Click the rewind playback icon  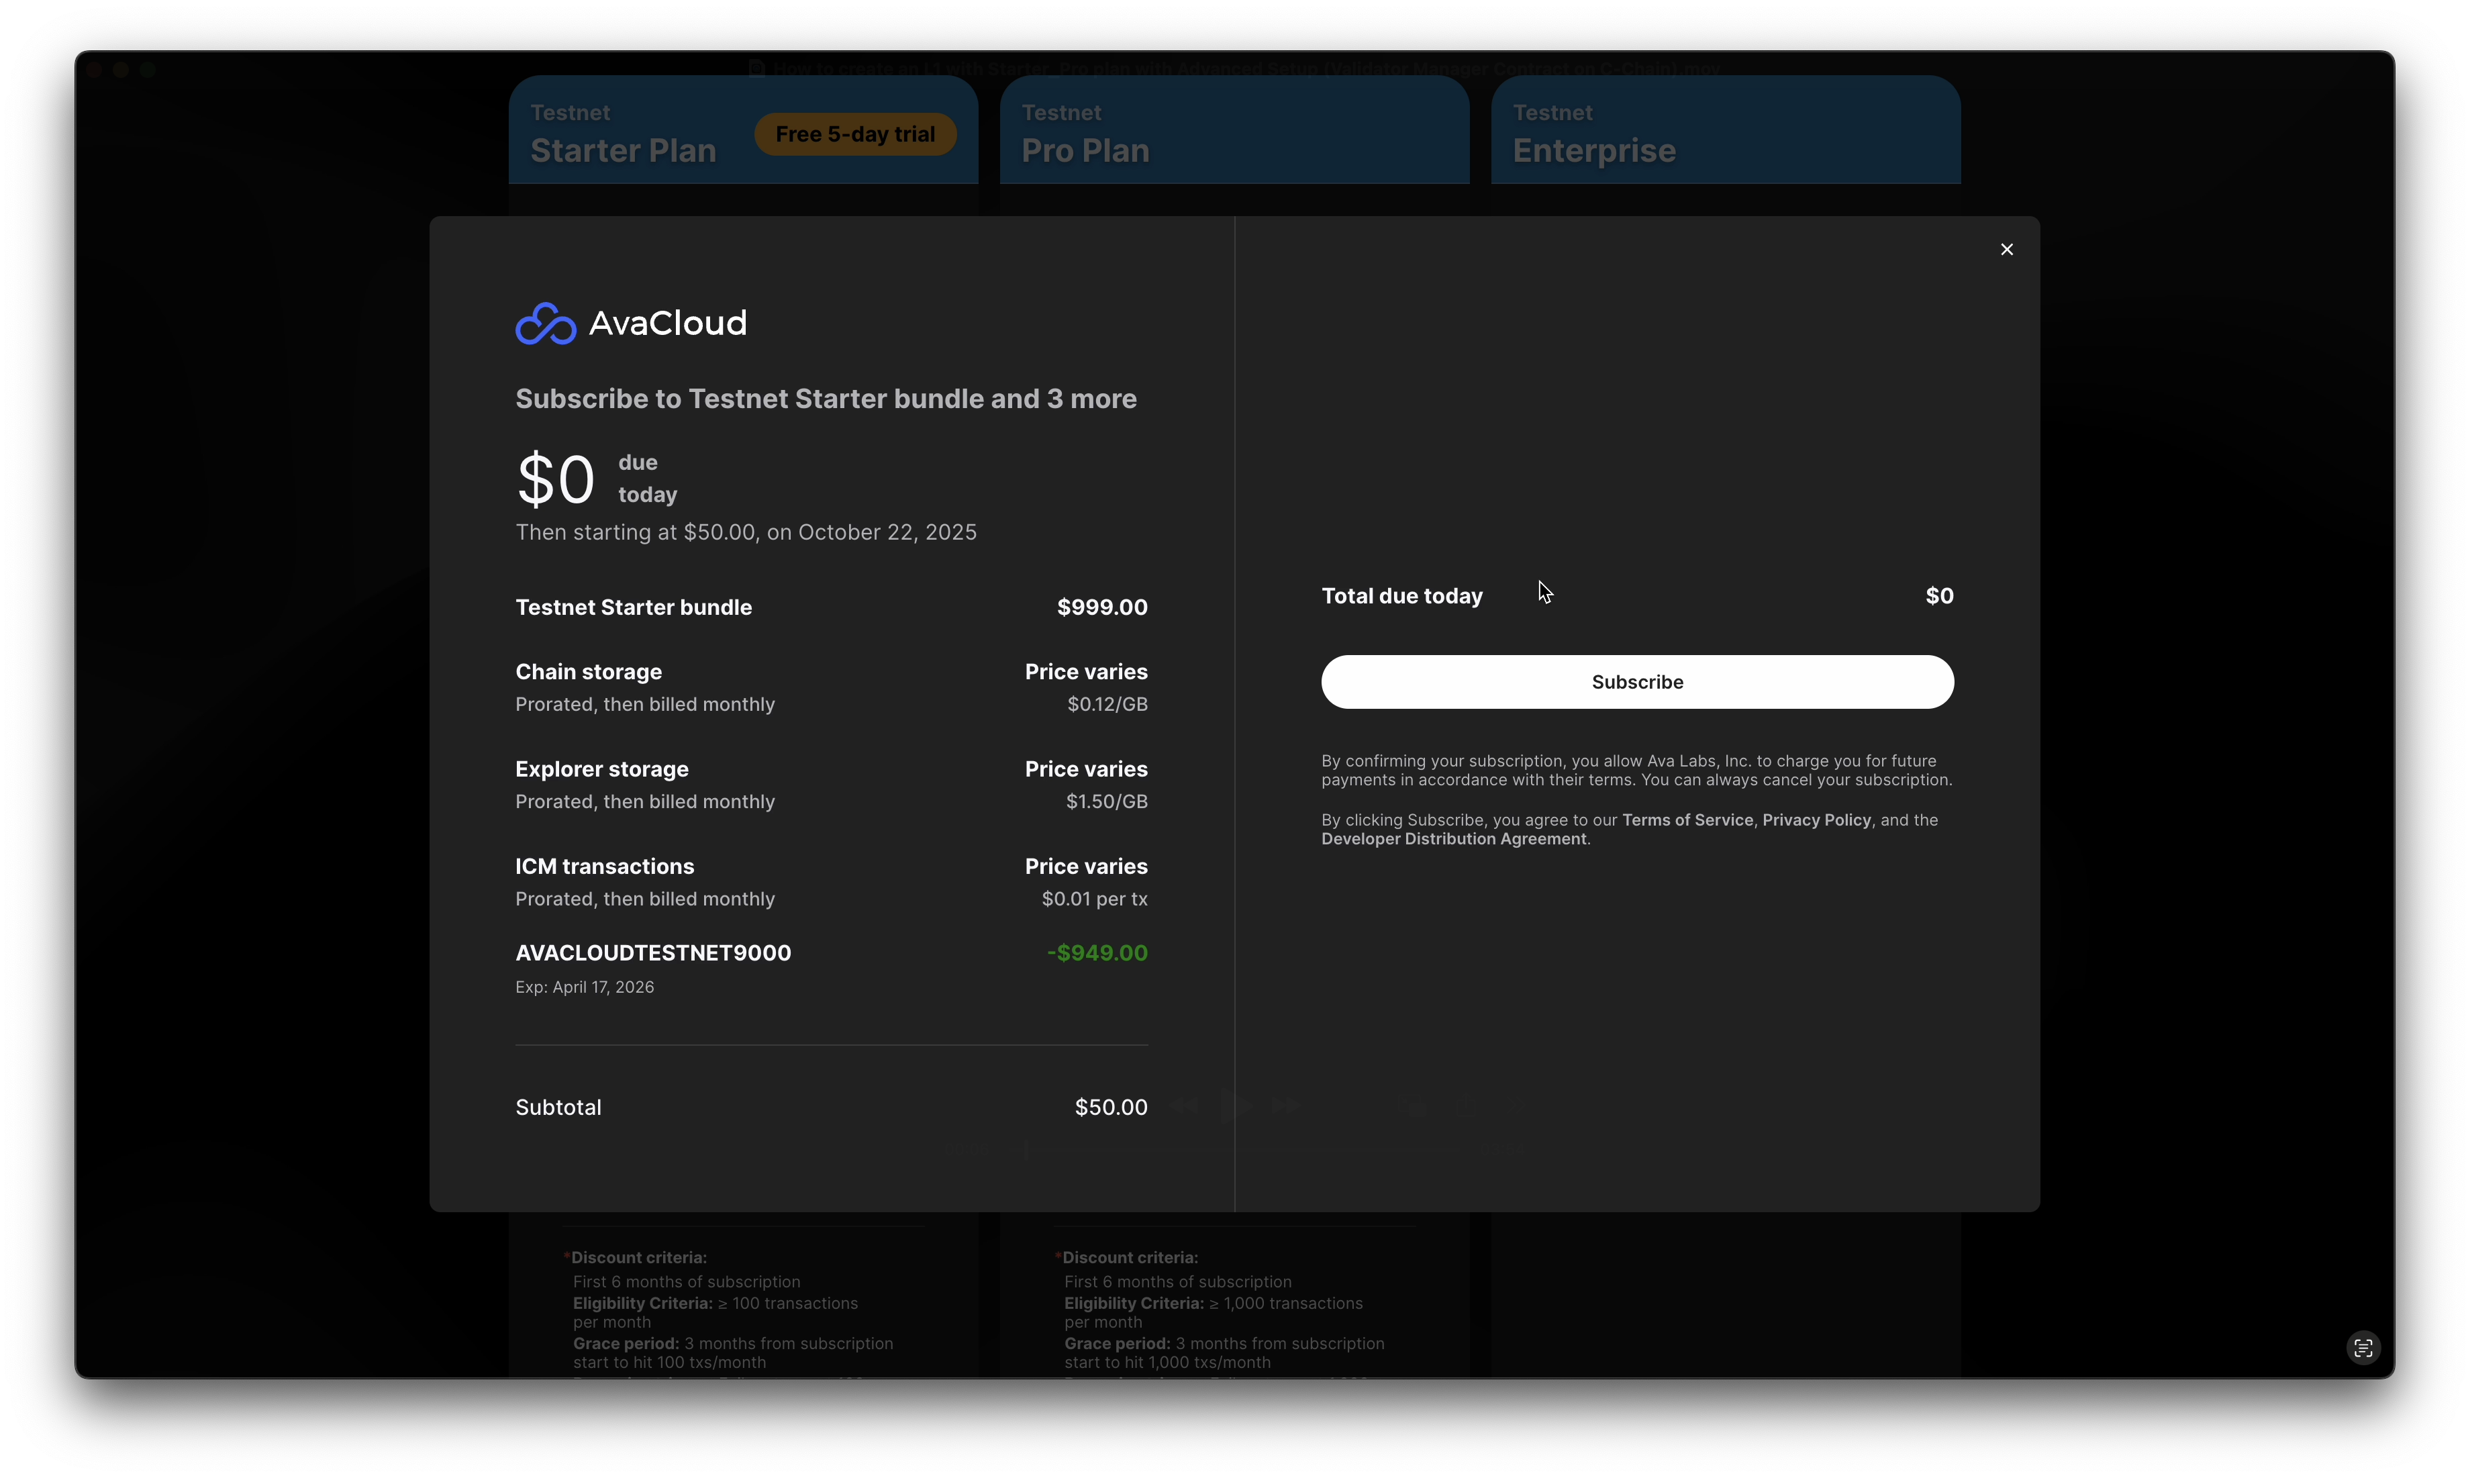[1184, 1105]
